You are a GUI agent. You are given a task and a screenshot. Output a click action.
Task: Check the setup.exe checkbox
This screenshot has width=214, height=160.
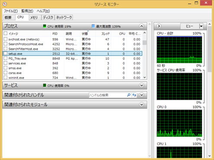6,53
